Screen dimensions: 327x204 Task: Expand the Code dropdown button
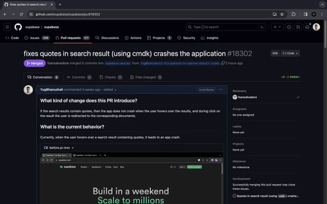pyautogui.click(x=290, y=53)
